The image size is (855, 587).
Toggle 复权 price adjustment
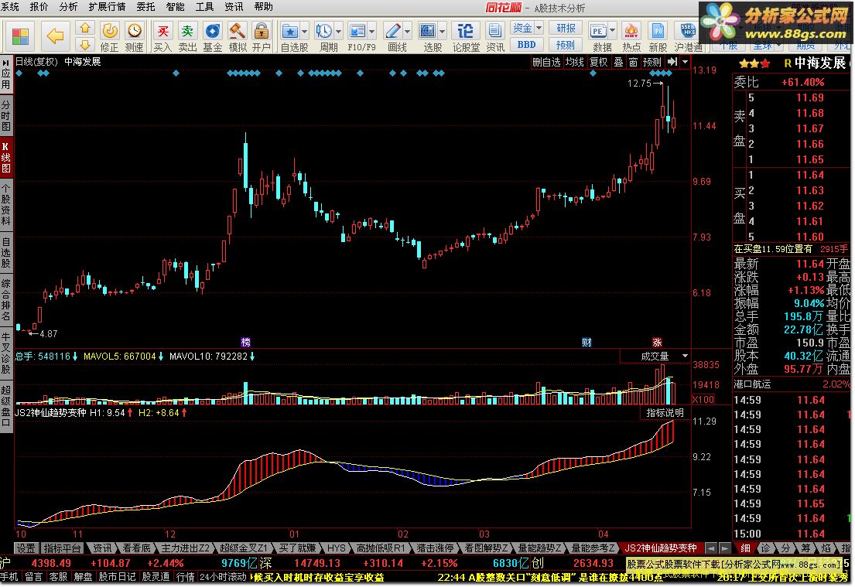pyautogui.click(x=598, y=62)
